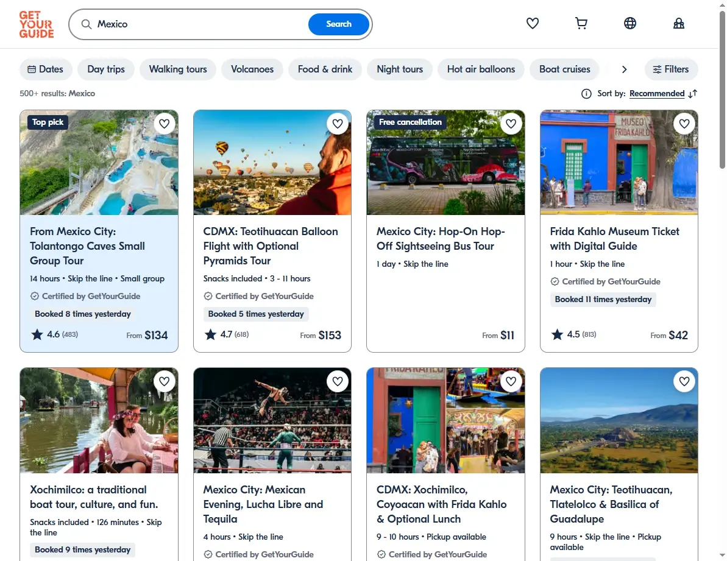Click the sort order arrows icon

coord(693,94)
